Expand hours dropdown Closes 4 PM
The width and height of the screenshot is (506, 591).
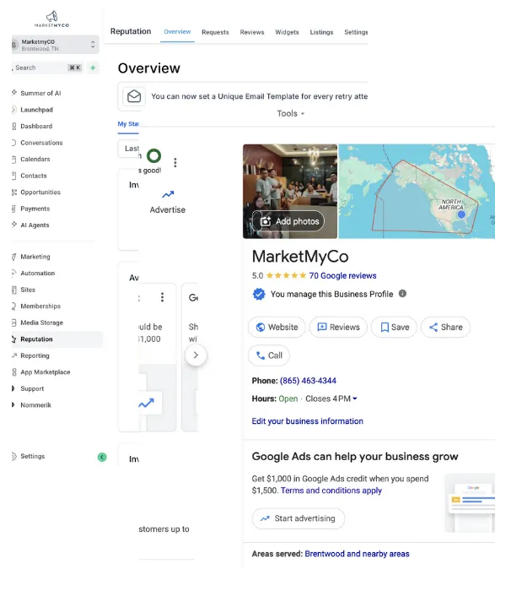tap(331, 399)
